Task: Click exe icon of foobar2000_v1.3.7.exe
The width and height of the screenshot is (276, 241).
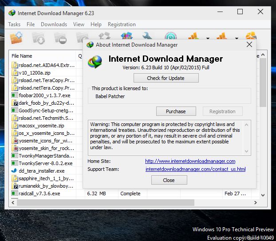Action: pos(15,95)
